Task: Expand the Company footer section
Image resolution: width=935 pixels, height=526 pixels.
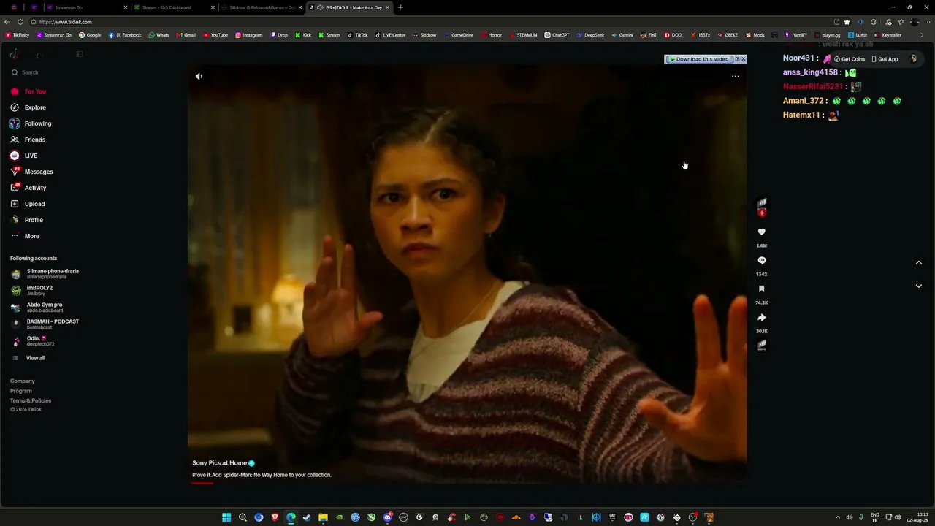Action: point(23,381)
